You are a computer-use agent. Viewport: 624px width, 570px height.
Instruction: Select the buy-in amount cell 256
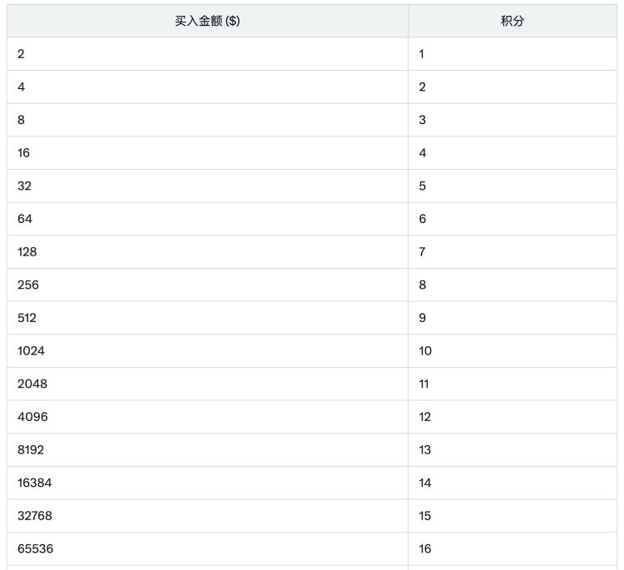207,285
